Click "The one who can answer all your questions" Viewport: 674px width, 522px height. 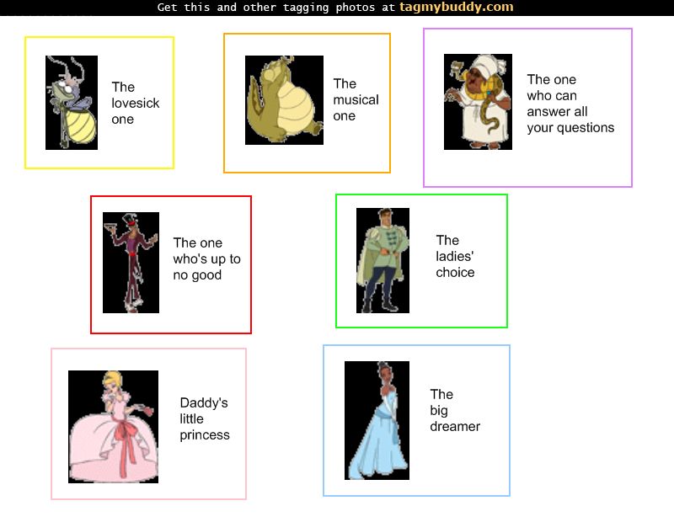[x=570, y=104]
